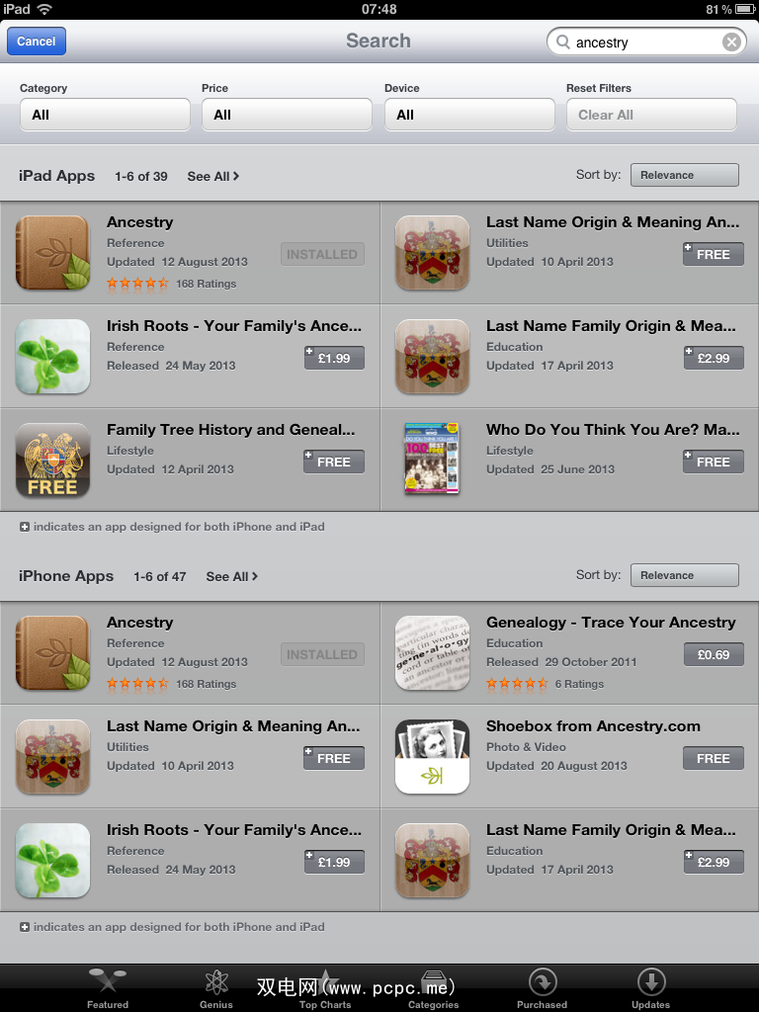Screen dimensions: 759x1012
Task: See all iPhone Apps results
Action: [x=231, y=576]
